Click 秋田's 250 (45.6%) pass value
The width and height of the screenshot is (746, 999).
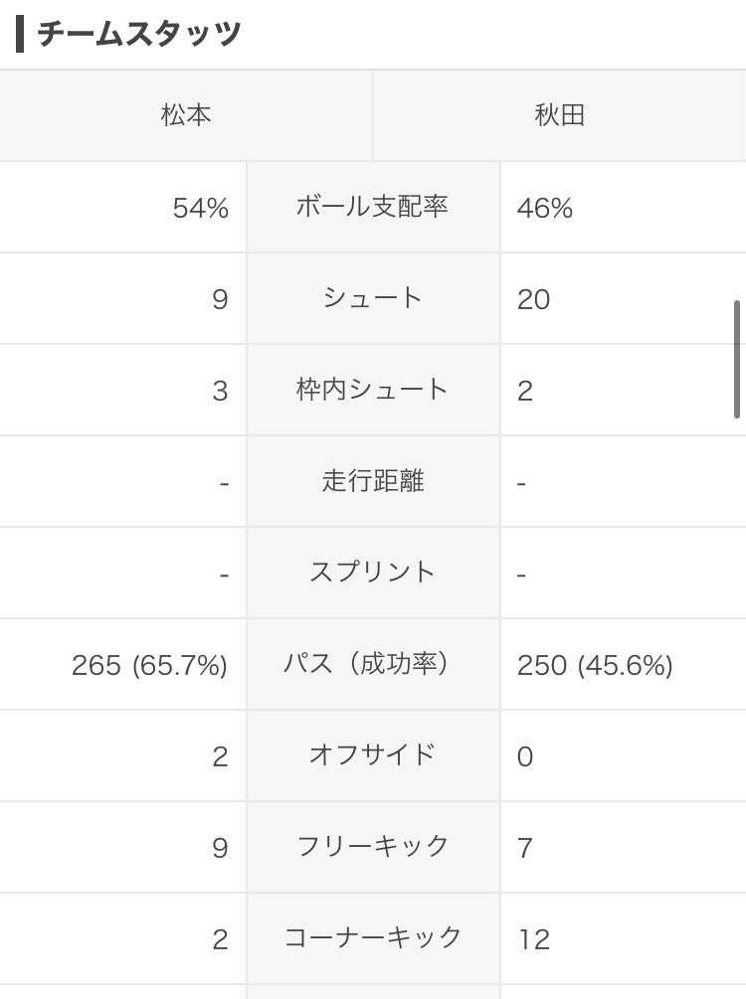[595, 665]
